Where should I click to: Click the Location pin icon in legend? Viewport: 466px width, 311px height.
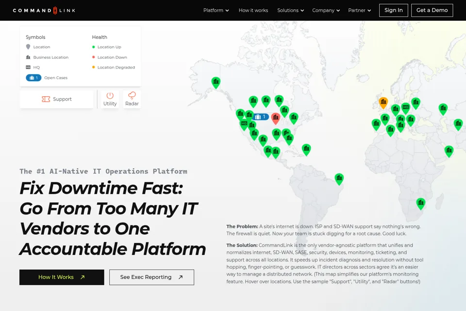tap(28, 47)
